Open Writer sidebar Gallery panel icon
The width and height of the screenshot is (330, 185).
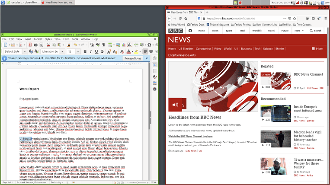155,83
